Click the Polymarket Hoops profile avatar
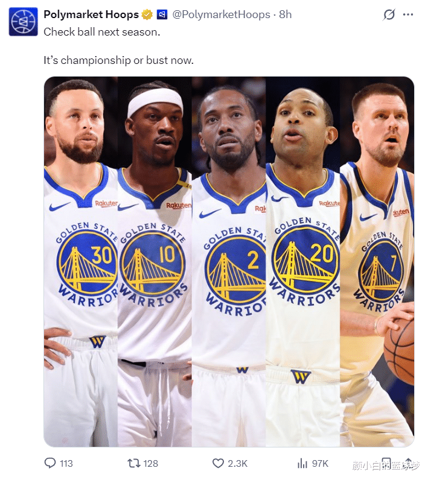Viewport: 425px width, 477px height. [x=23, y=22]
